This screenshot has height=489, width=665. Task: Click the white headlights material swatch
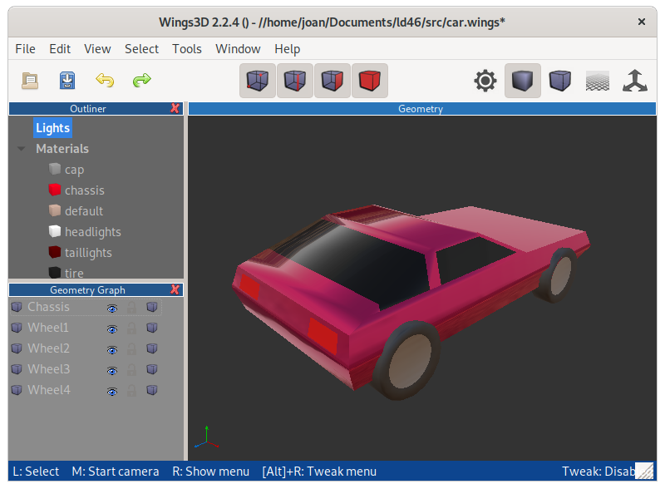[x=55, y=231]
